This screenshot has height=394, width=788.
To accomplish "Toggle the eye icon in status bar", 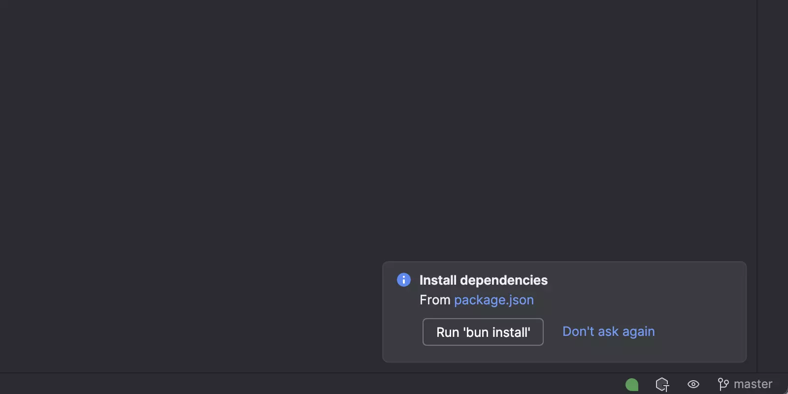I will 693,384.
